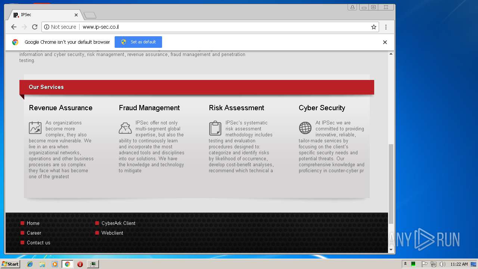Screen dimensions: 478x269
Task: Click the scrollbar down arrow
Action: click(x=391, y=250)
